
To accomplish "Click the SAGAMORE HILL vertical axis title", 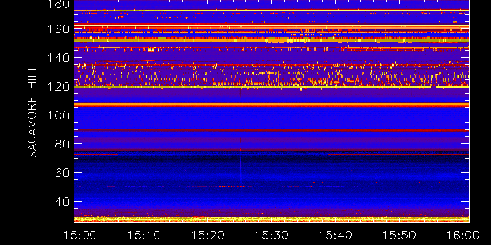I will [32, 111].
